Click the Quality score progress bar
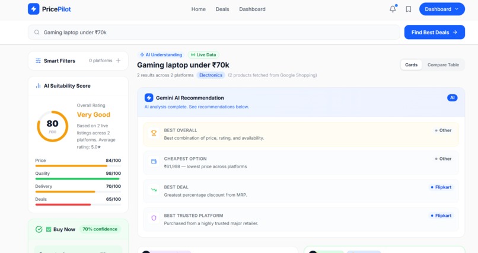The width and height of the screenshot is (478, 253). click(x=78, y=179)
